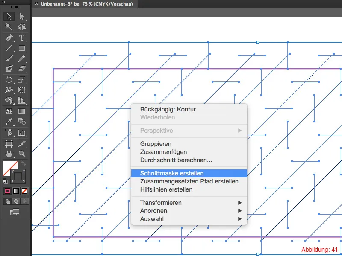
Task: Click Schnittmaske erstellen
Action: tap(189, 173)
